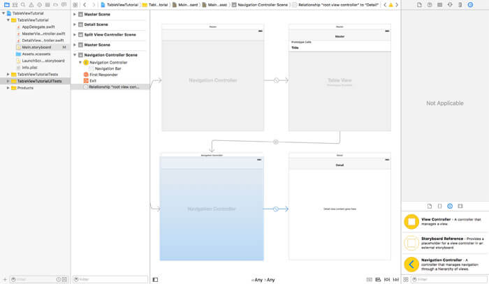This screenshot has width=489, height=284.
Task: Show the Attributes inspector
Action: (450, 5)
